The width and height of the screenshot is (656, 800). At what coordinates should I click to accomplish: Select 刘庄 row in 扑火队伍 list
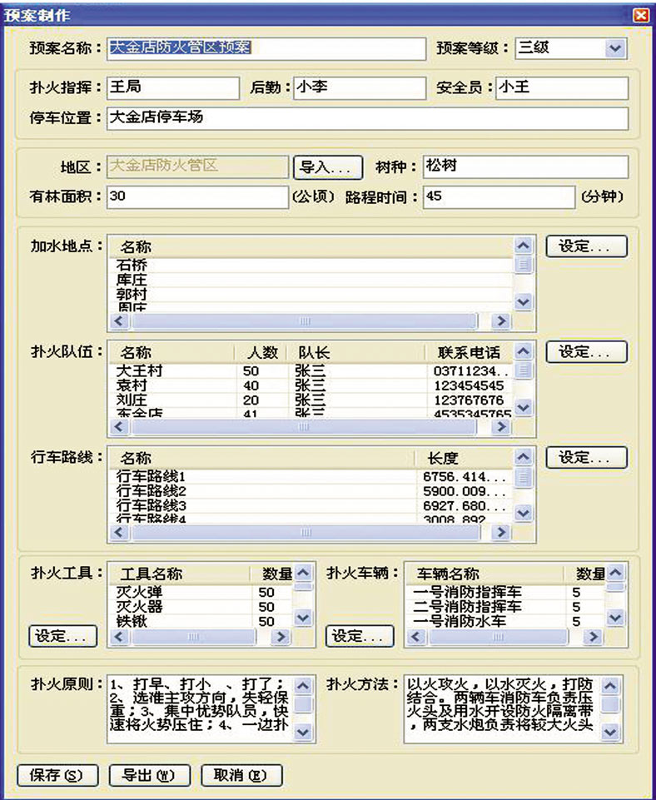[x=311, y=400]
